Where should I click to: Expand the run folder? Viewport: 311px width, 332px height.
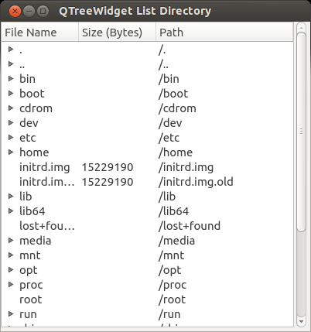[11, 313]
